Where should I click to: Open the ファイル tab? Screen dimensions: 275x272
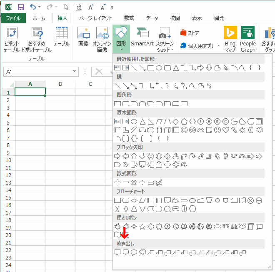[x=13, y=18]
